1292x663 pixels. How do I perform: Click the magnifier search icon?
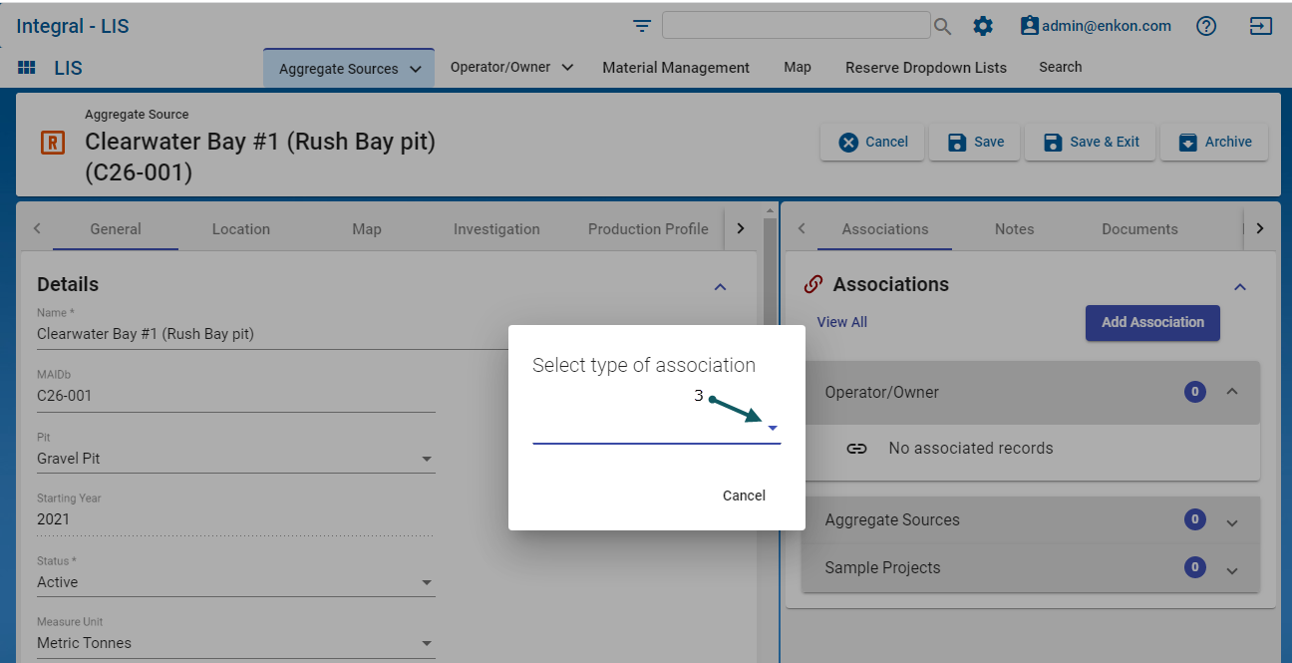[x=942, y=27]
